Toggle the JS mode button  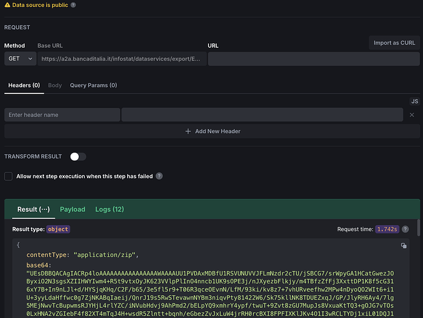point(415,101)
